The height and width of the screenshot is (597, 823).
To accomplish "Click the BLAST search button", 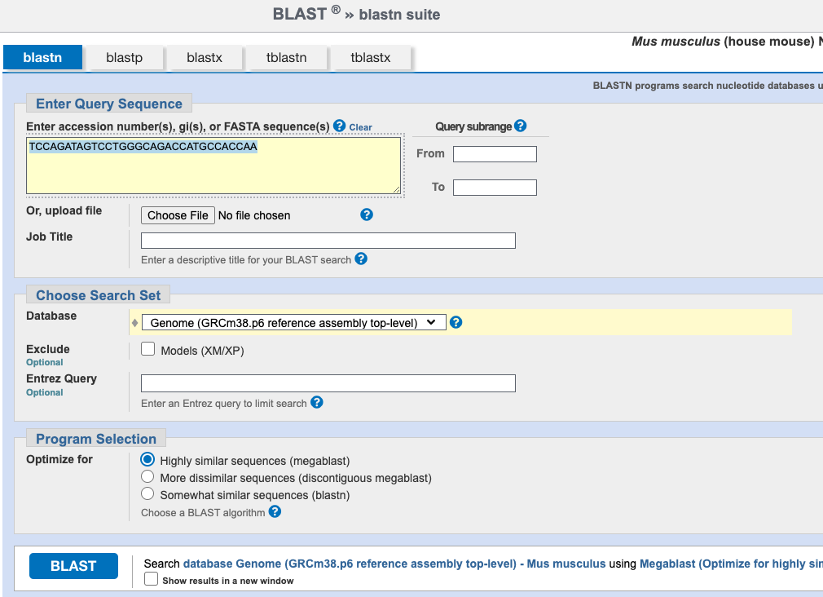I will point(73,566).
